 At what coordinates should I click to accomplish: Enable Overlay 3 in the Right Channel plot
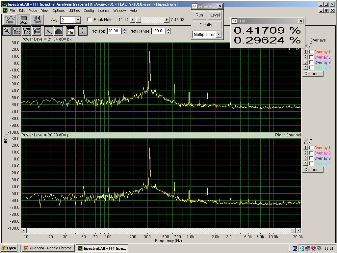coord(311,158)
